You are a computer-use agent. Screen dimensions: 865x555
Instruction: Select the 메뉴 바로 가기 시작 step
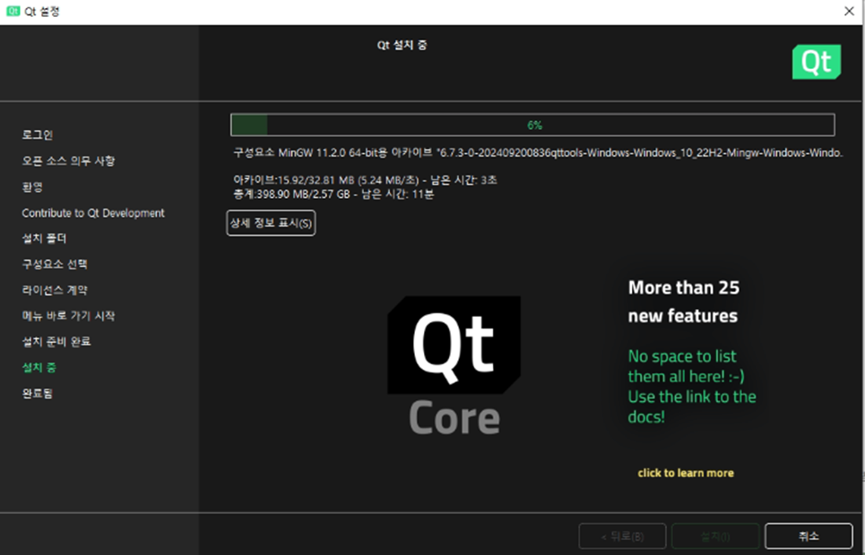pos(68,316)
